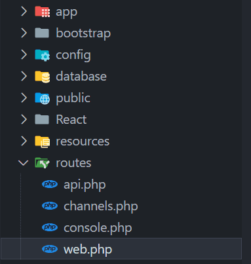
Task: Expand the app folder chevron
Action: (x=24, y=12)
